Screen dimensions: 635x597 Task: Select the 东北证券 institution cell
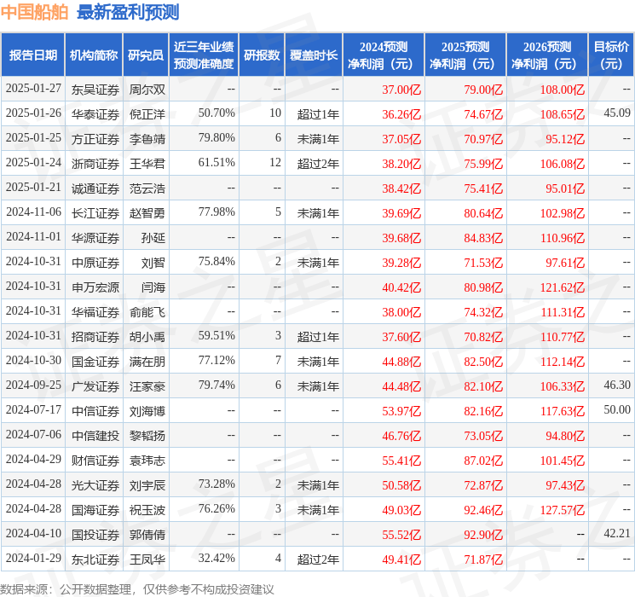click(x=95, y=559)
